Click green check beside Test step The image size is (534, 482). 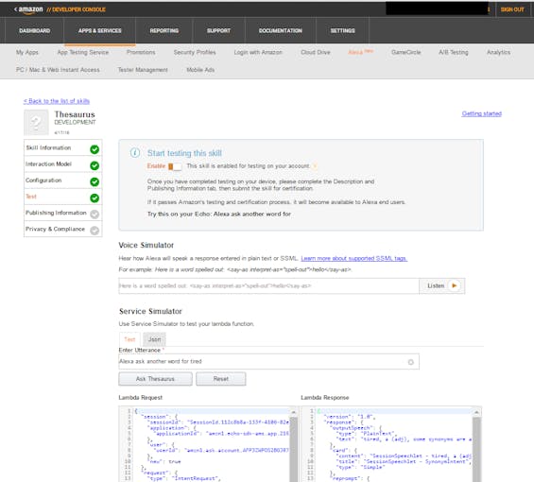95,198
